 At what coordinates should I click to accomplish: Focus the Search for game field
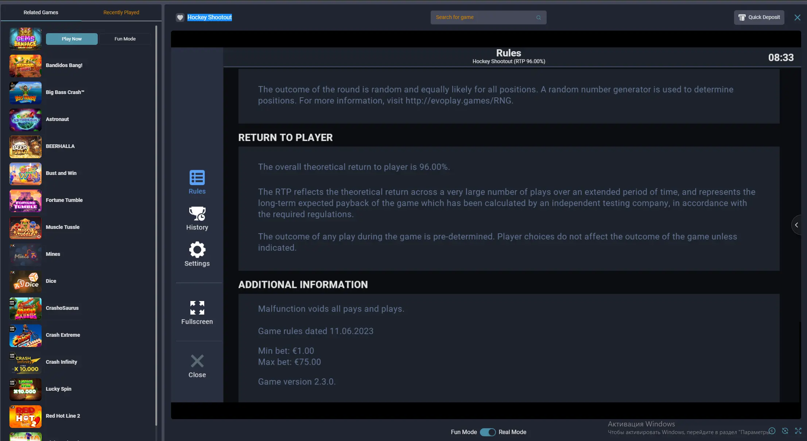pyautogui.click(x=488, y=17)
